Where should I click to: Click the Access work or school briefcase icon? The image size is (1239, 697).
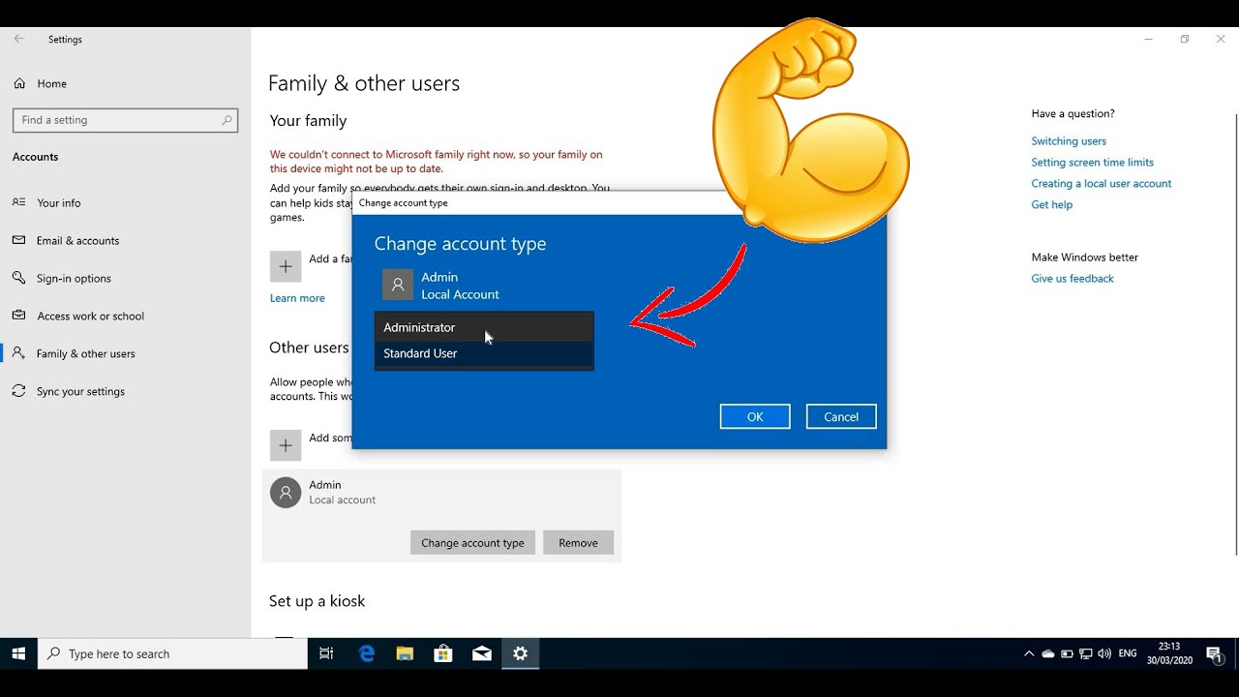[18, 316]
